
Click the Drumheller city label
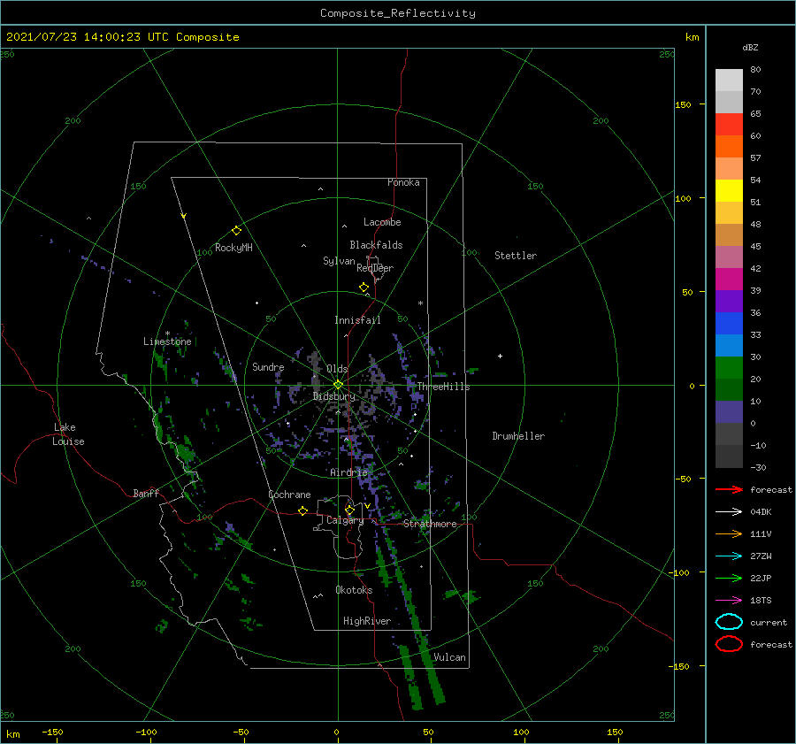tap(518, 436)
